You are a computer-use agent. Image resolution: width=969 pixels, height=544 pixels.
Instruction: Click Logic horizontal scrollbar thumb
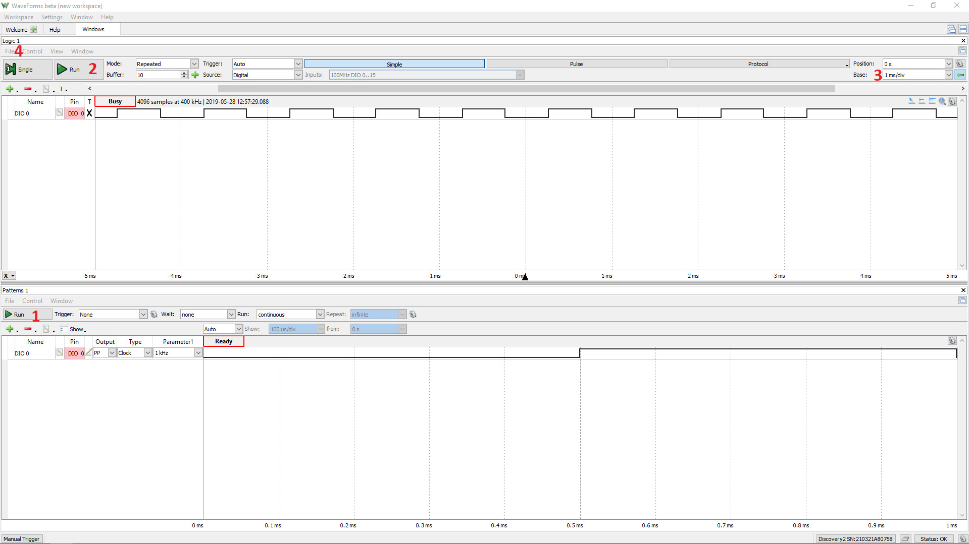click(x=527, y=89)
